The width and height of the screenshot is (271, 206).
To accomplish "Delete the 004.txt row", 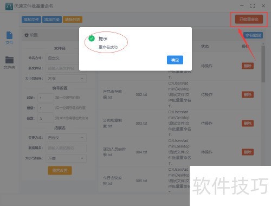I will tap(248, 152).
